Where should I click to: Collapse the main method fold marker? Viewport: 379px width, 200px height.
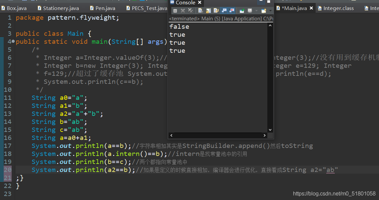pyautogui.click(x=13, y=41)
